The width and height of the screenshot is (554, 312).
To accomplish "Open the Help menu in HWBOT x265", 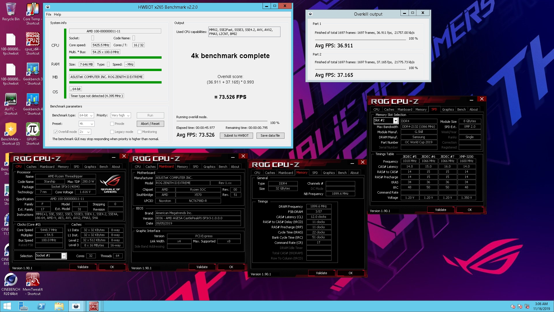I will pyautogui.click(x=57, y=14).
